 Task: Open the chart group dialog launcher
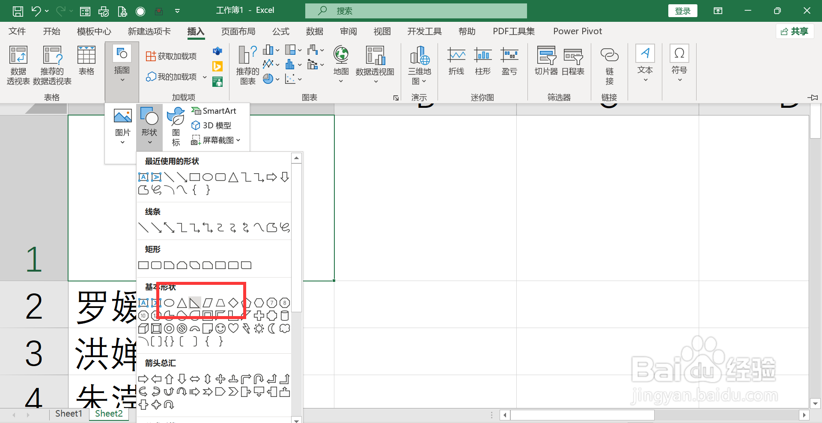pyautogui.click(x=396, y=98)
